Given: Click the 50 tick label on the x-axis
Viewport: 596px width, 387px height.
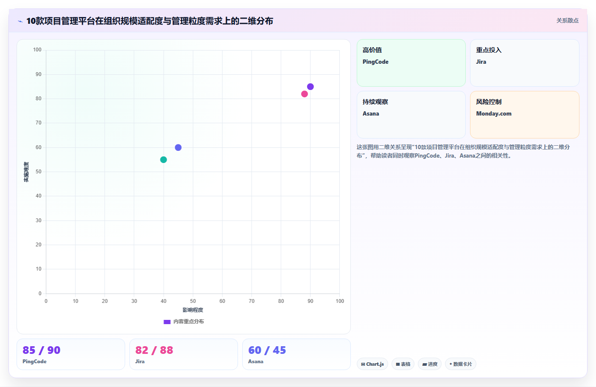Looking at the screenshot, I should [193, 301].
